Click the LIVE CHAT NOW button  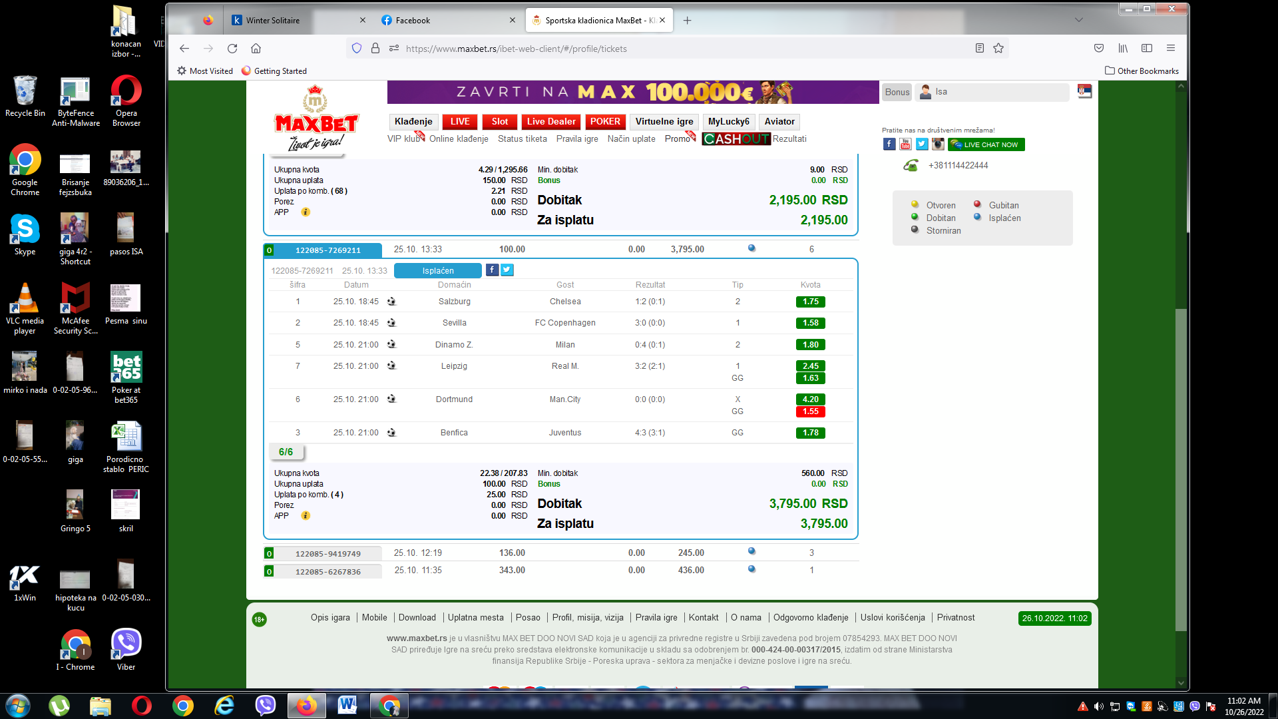click(986, 144)
